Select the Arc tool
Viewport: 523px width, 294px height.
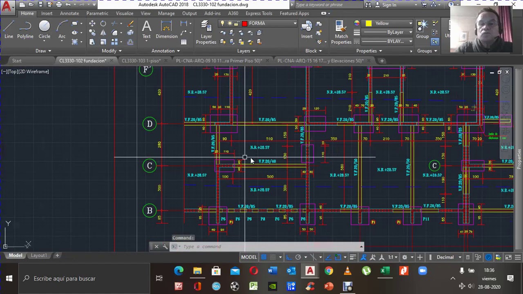point(62,30)
